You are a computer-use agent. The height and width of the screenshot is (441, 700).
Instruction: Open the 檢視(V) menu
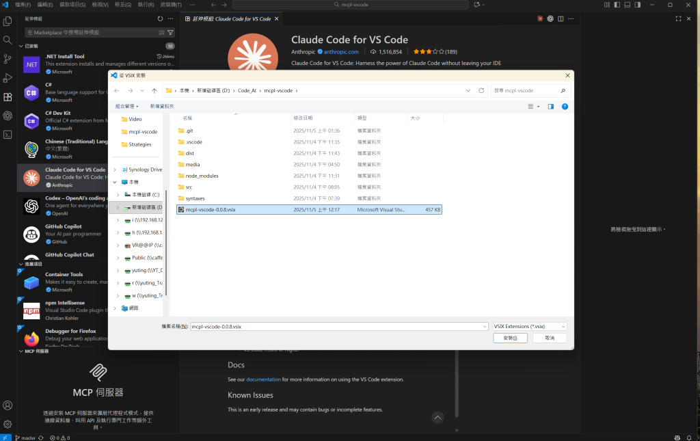(100, 5)
